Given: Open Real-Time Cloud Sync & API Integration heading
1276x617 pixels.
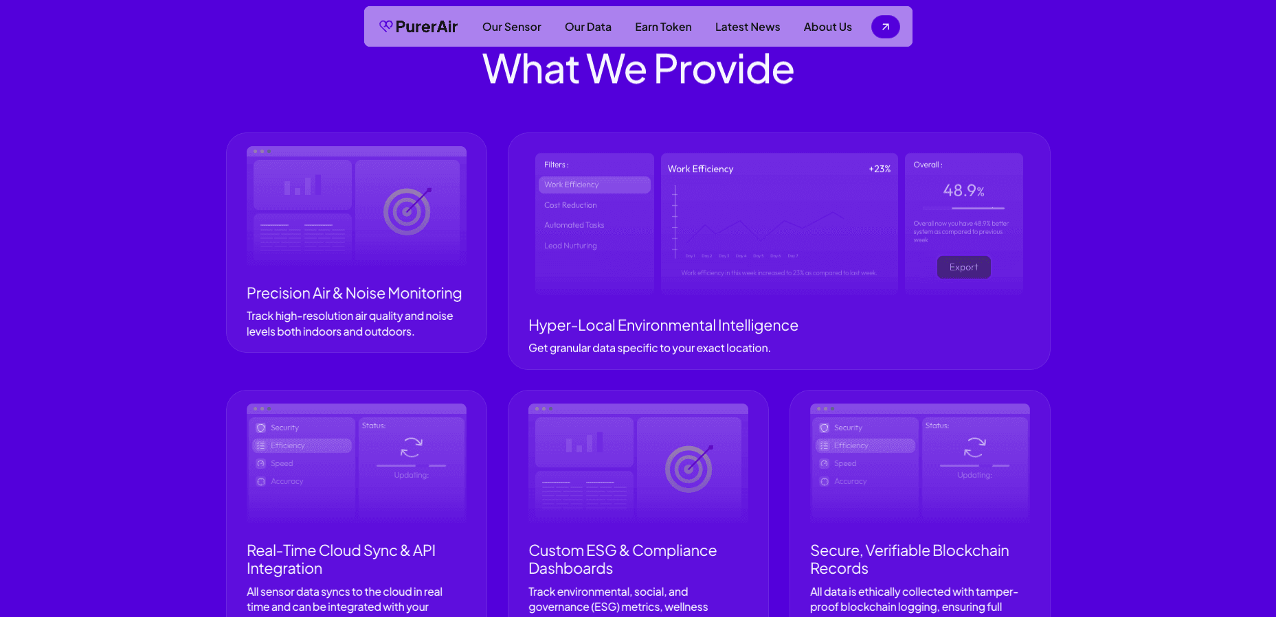Looking at the screenshot, I should point(341,559).
